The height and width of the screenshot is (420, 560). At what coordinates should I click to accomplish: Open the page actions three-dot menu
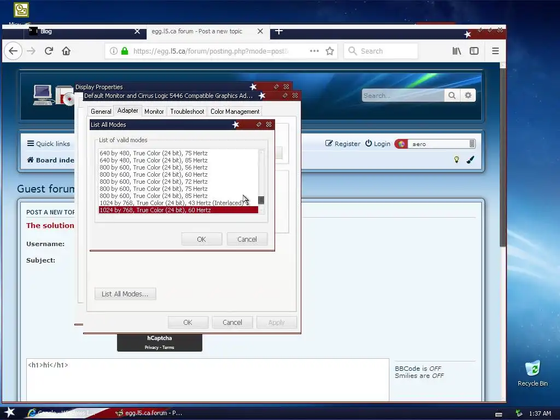[314, 51]
